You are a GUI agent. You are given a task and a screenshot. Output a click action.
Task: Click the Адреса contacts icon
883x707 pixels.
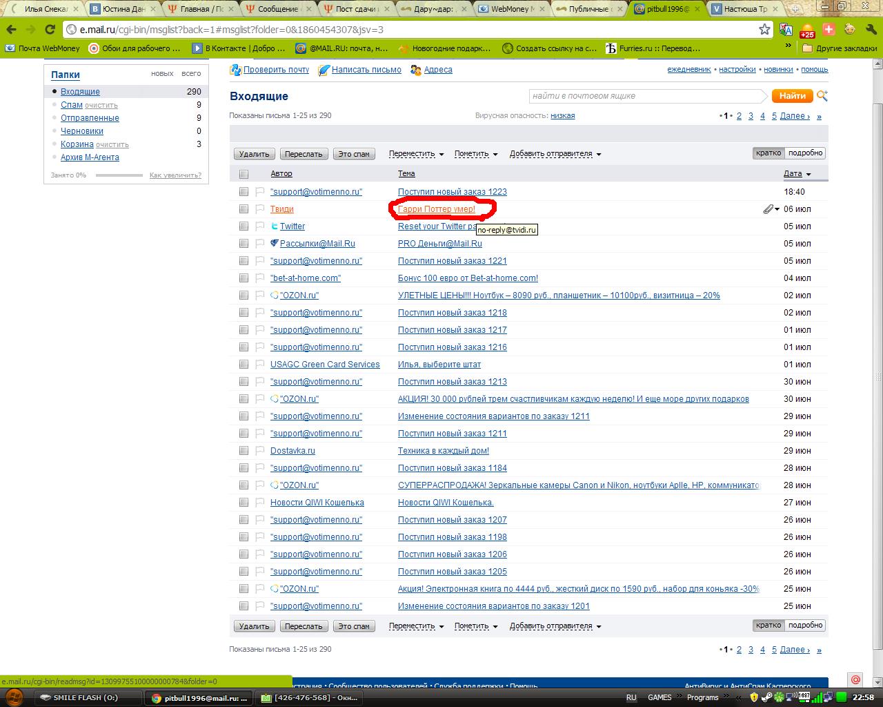[x=416, y=70]
